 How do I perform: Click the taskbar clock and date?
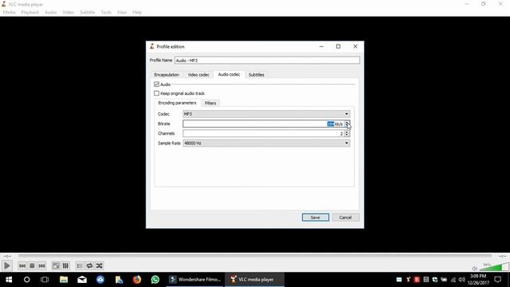pos(478,280)
